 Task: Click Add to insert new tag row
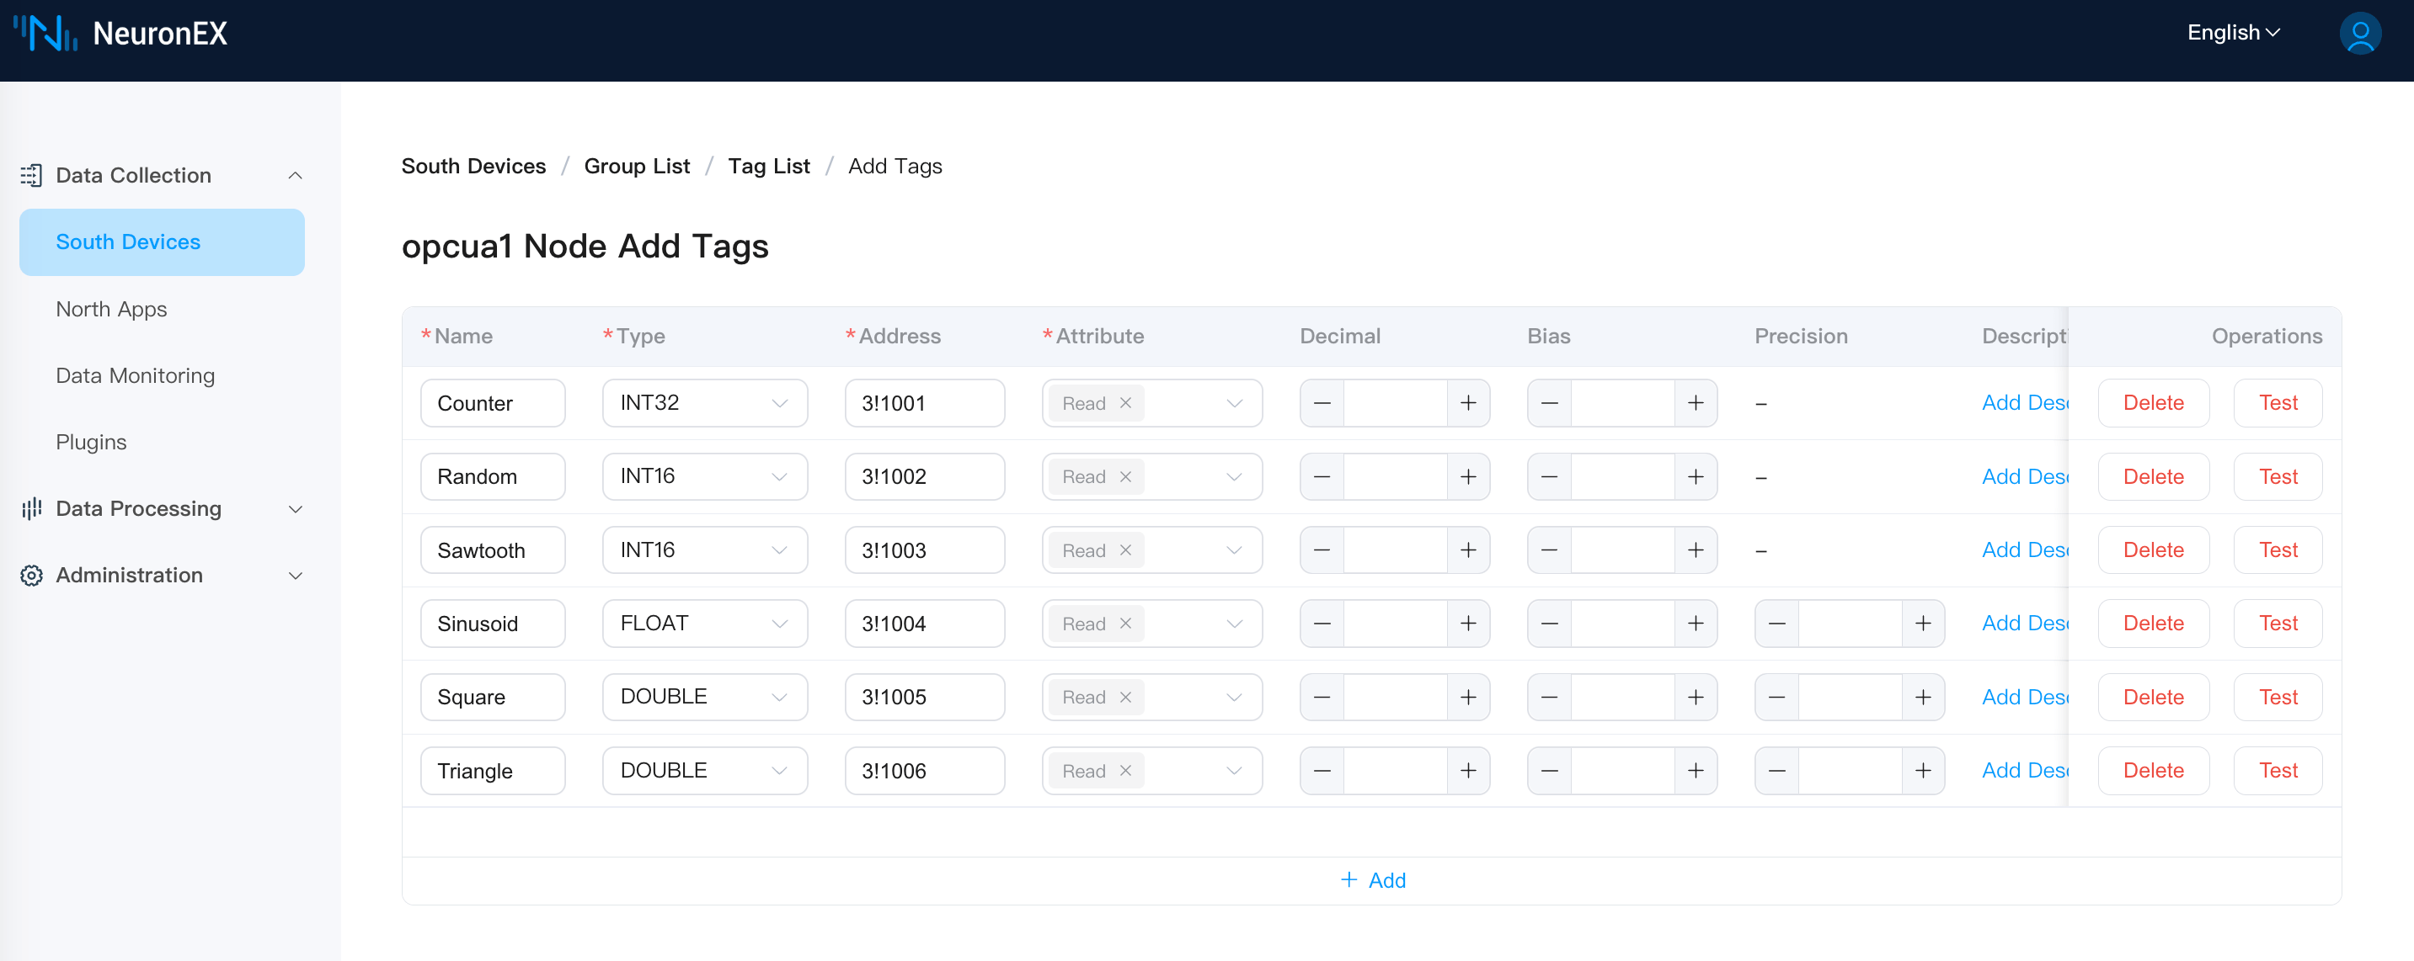tap(1373, 880)
